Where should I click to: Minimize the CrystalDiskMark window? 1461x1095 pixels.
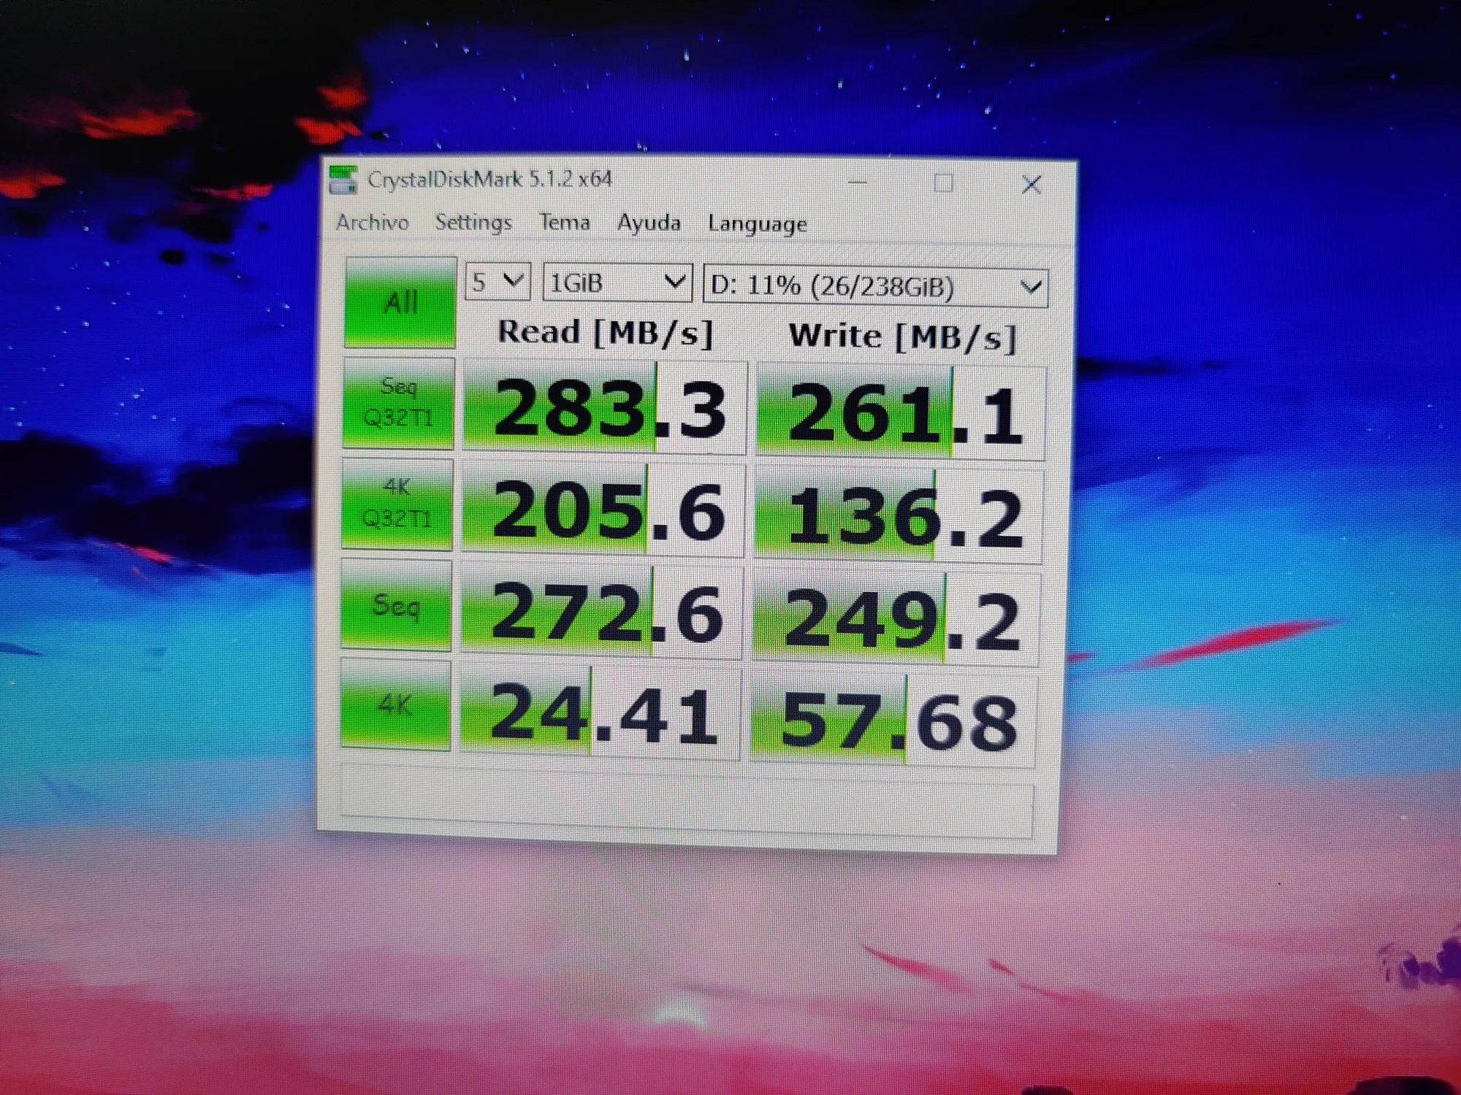coord(858,182)
